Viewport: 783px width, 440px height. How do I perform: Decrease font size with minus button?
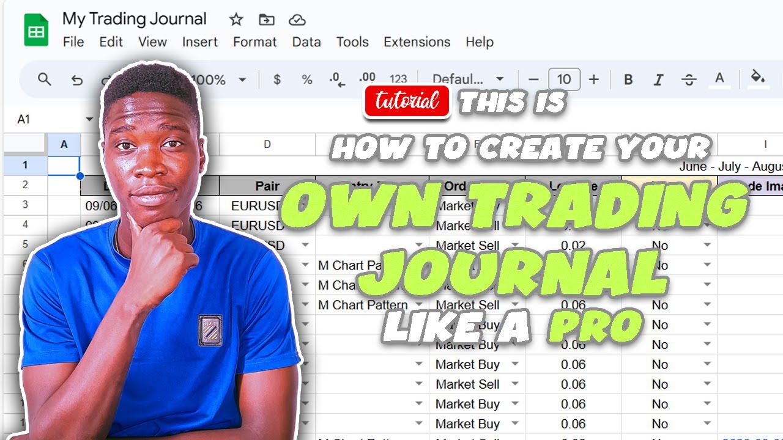pyautogui.click(x=533, y=79)
